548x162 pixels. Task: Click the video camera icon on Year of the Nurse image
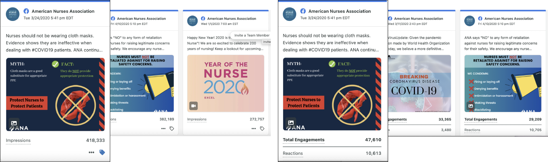point(193,106)
